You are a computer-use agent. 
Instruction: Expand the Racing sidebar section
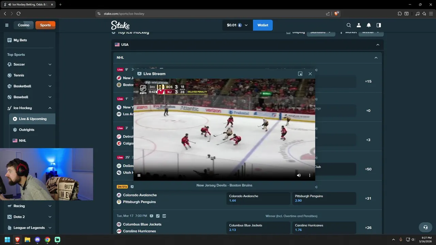click(50, 206)
